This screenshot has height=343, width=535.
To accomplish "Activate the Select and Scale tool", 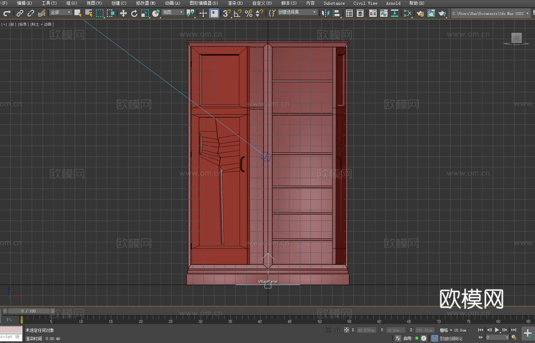I will (x=145, y=13).
